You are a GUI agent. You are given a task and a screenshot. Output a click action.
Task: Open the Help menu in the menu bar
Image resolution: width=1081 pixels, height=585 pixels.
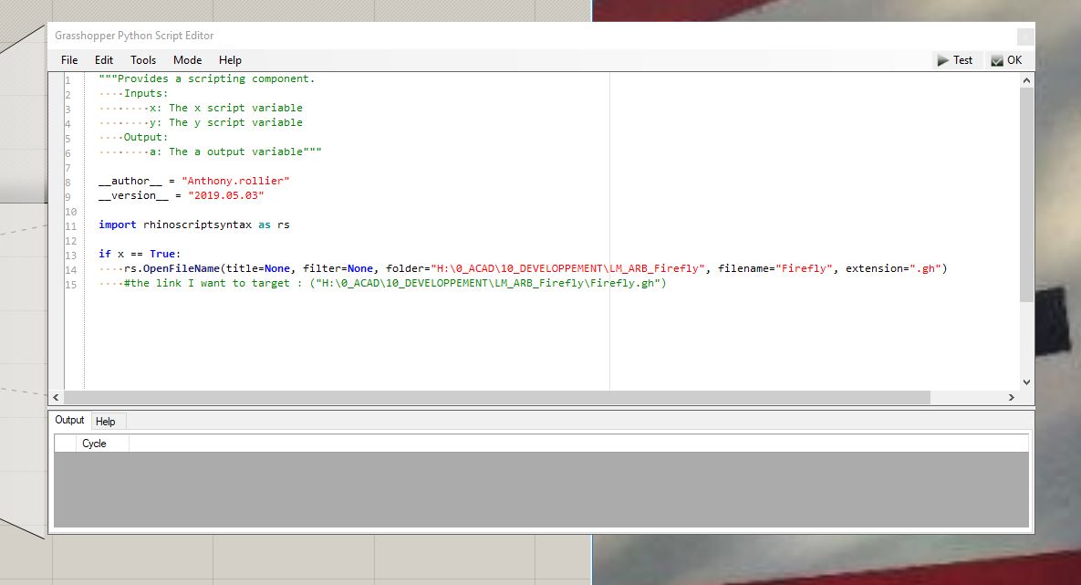[230, 60]
